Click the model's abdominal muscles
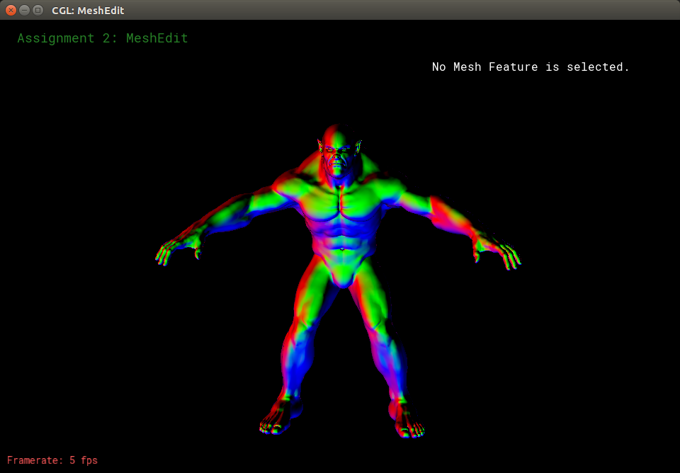 (x=341, y=232)
